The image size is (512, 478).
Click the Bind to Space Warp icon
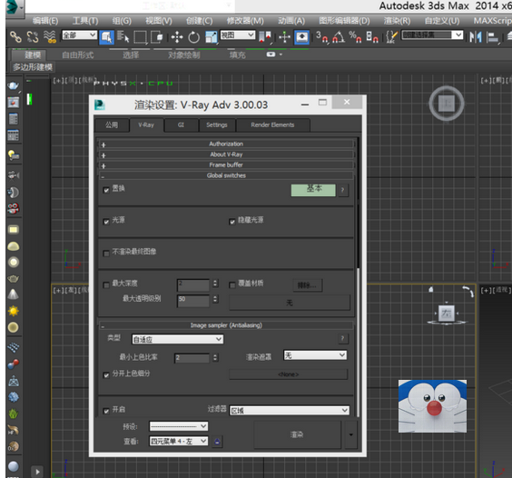point(50,36)
